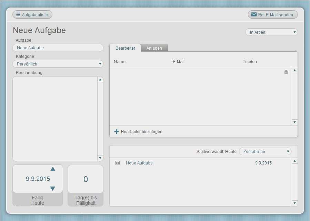Open the In Arbeit status dropdown

(271, 32)
